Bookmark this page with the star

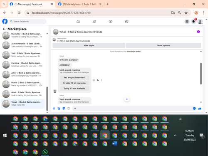(x=186, y=13)
